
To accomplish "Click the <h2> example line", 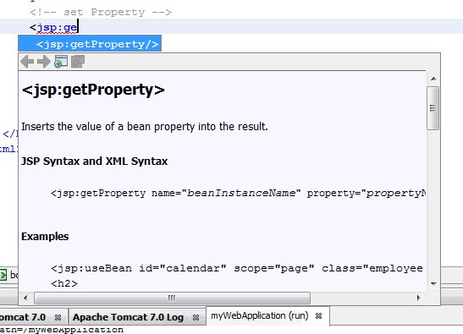I will pos(64,284).
